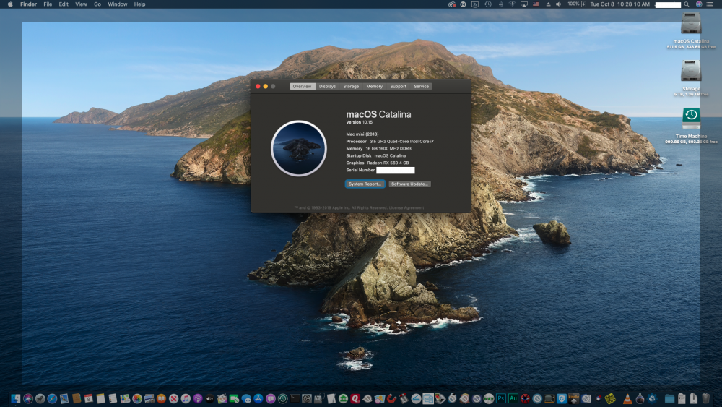
Task: Click the US flag input source icon
Action: coord(536,4)
